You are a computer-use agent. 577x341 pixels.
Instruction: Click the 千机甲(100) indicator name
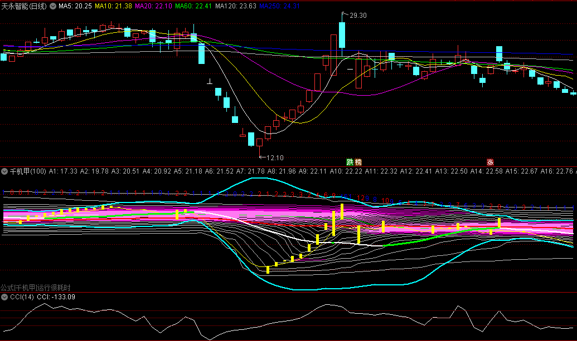point(28,171)
